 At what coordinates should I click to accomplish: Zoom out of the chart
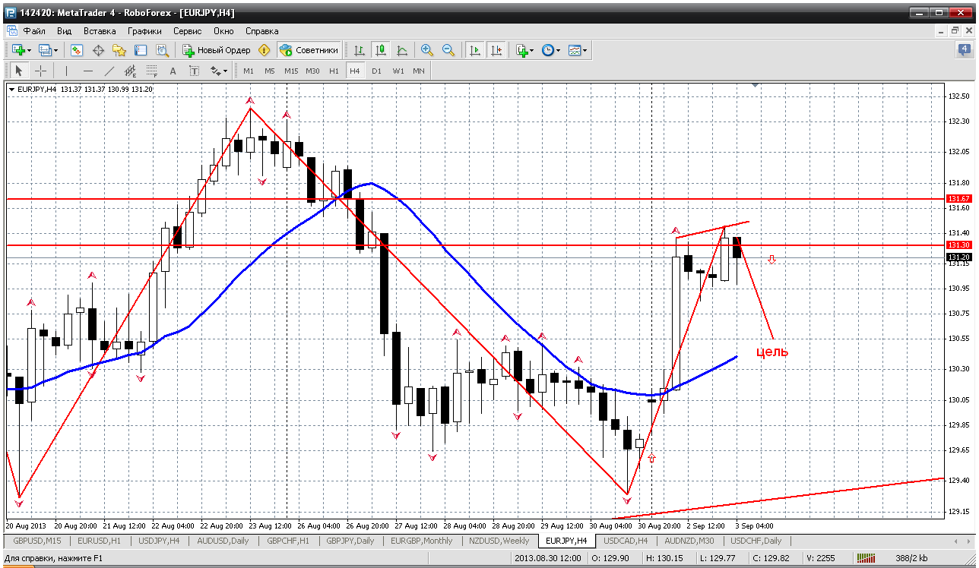(448, 50)
